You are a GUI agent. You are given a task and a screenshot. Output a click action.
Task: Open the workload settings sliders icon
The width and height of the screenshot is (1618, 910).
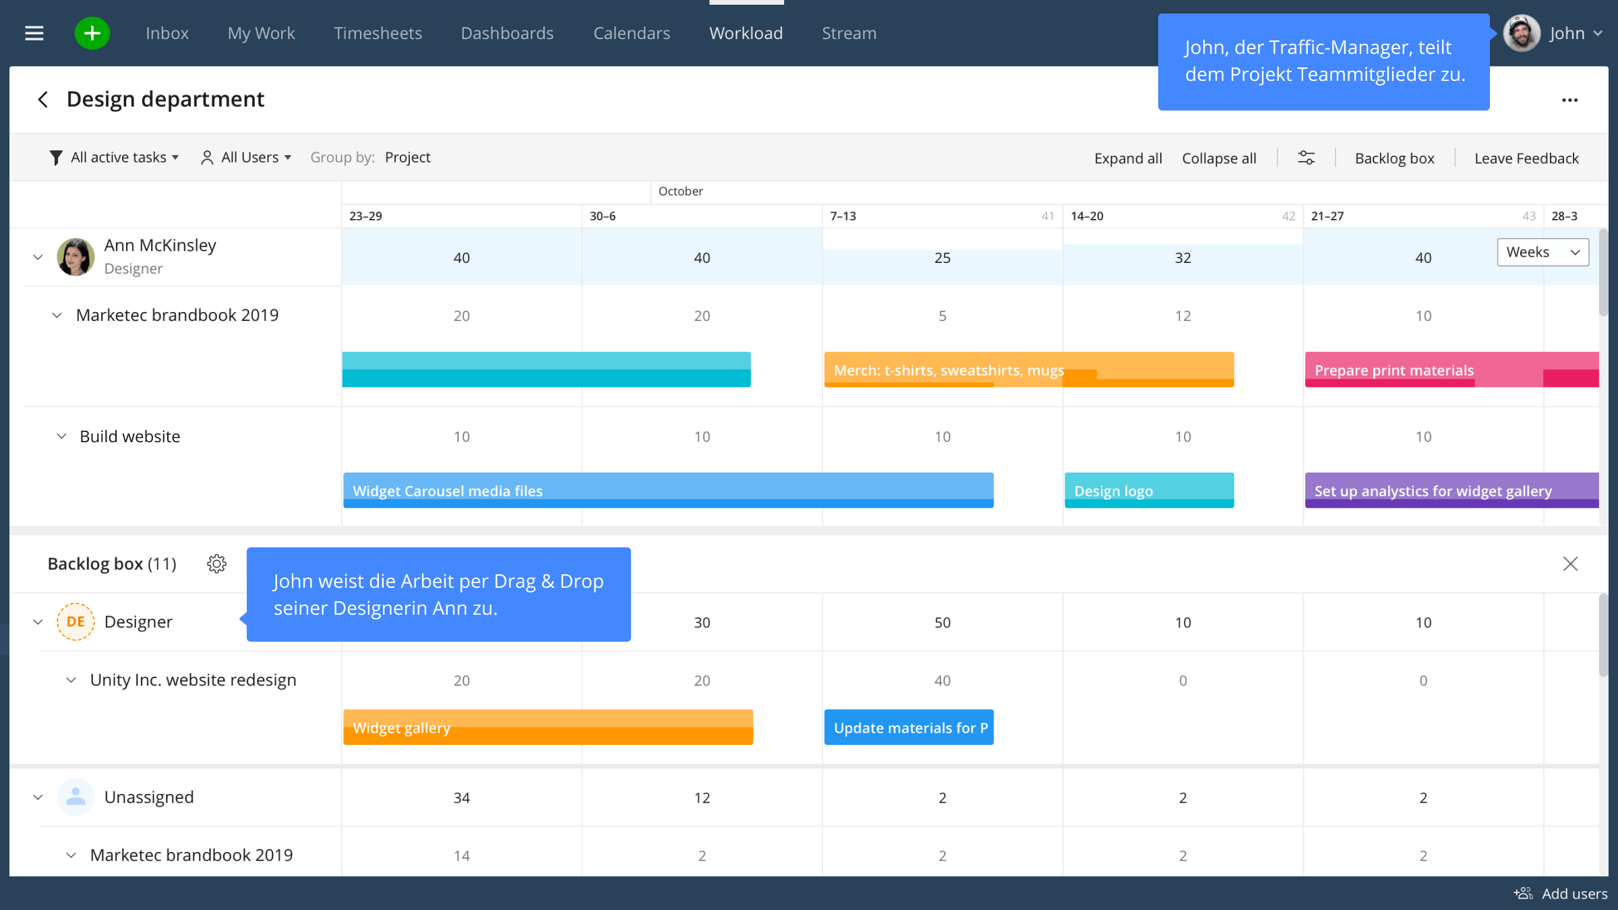tap(1306, 158)
